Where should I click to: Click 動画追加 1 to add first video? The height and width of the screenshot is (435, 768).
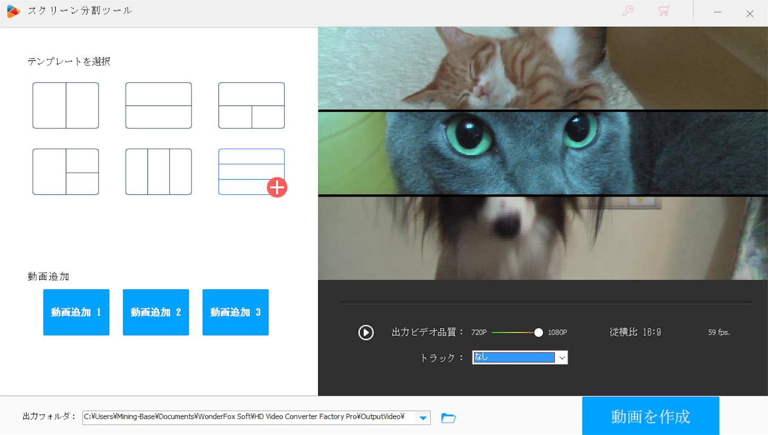tap(76, 312)
